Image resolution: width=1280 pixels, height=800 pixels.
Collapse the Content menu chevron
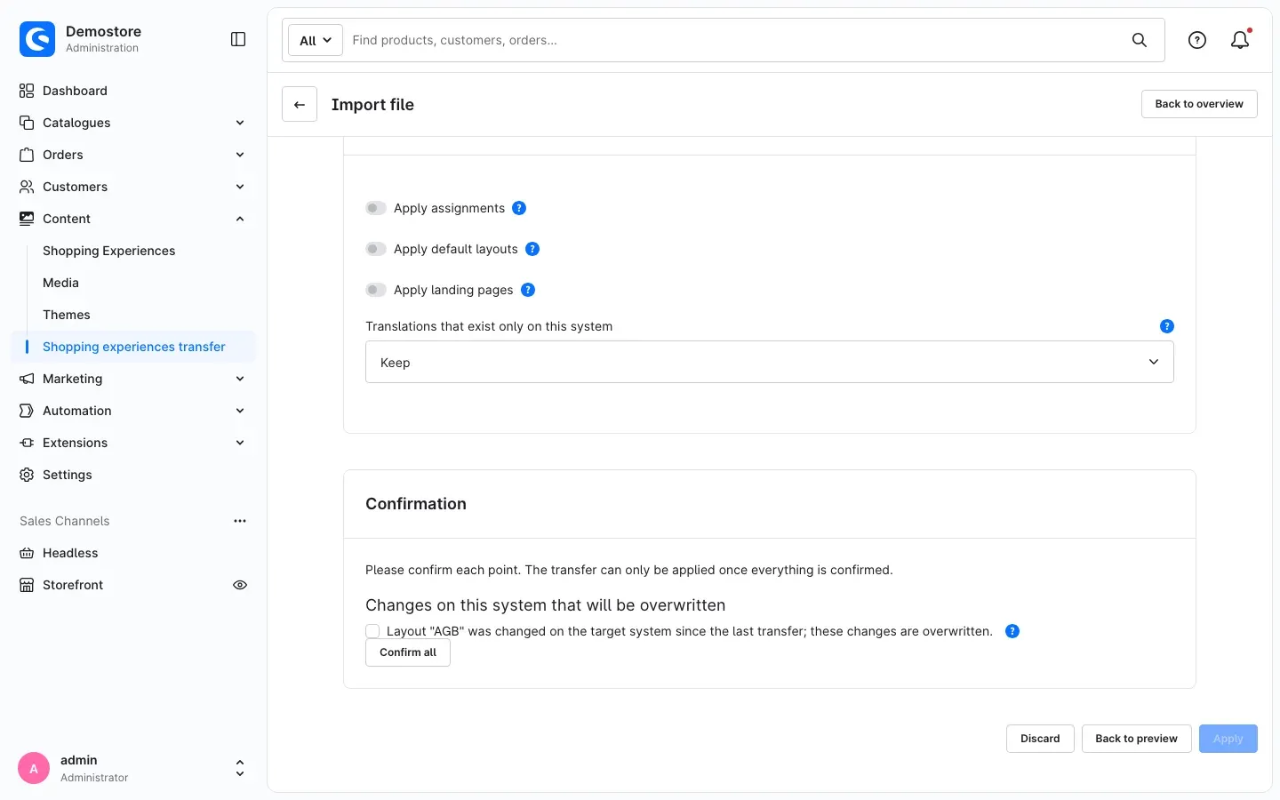tap(240, 219)
